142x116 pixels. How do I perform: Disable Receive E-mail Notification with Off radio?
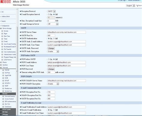pos(54,110)
